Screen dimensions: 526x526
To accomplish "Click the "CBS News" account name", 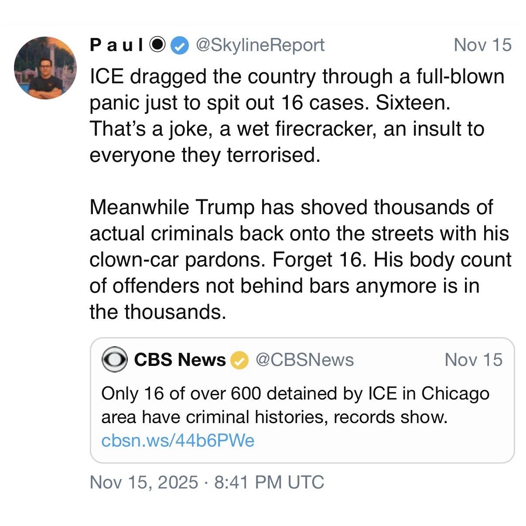I will click(180, 360).
